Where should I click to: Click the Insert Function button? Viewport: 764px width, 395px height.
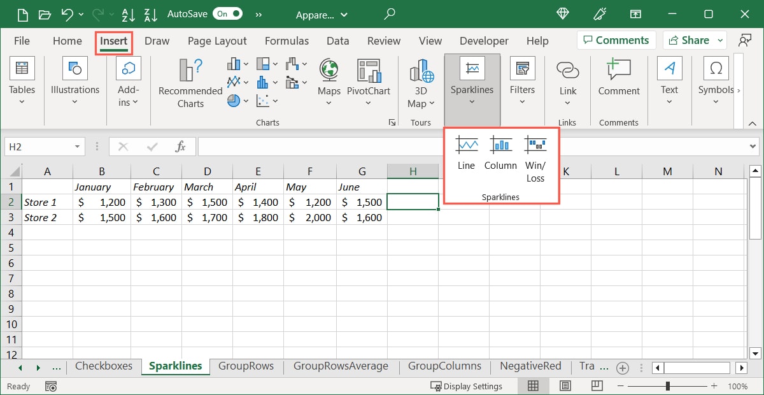coord(180,146)
